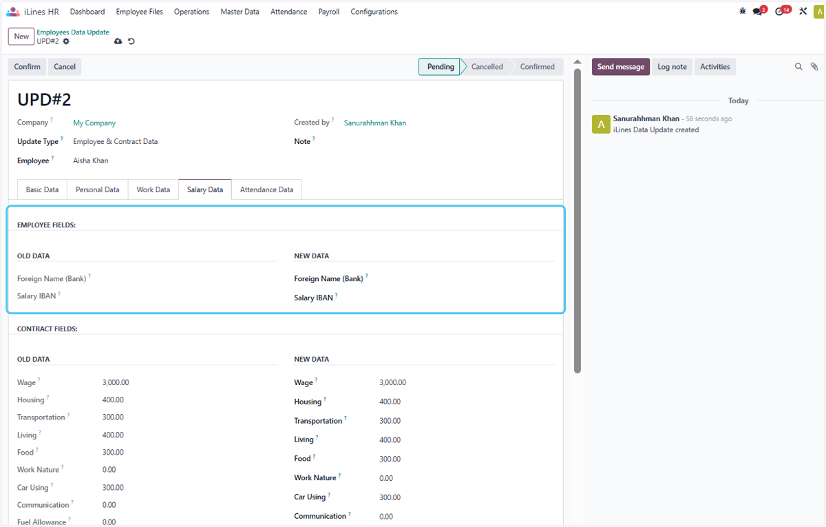Click the Log note button

click(672, 67)
